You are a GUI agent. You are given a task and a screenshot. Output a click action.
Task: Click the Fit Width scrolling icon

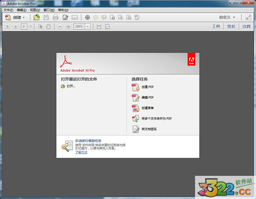pos(99,26)
